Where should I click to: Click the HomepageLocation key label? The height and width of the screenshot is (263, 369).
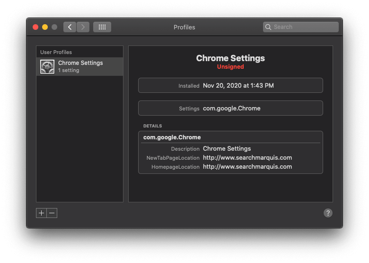176,167
